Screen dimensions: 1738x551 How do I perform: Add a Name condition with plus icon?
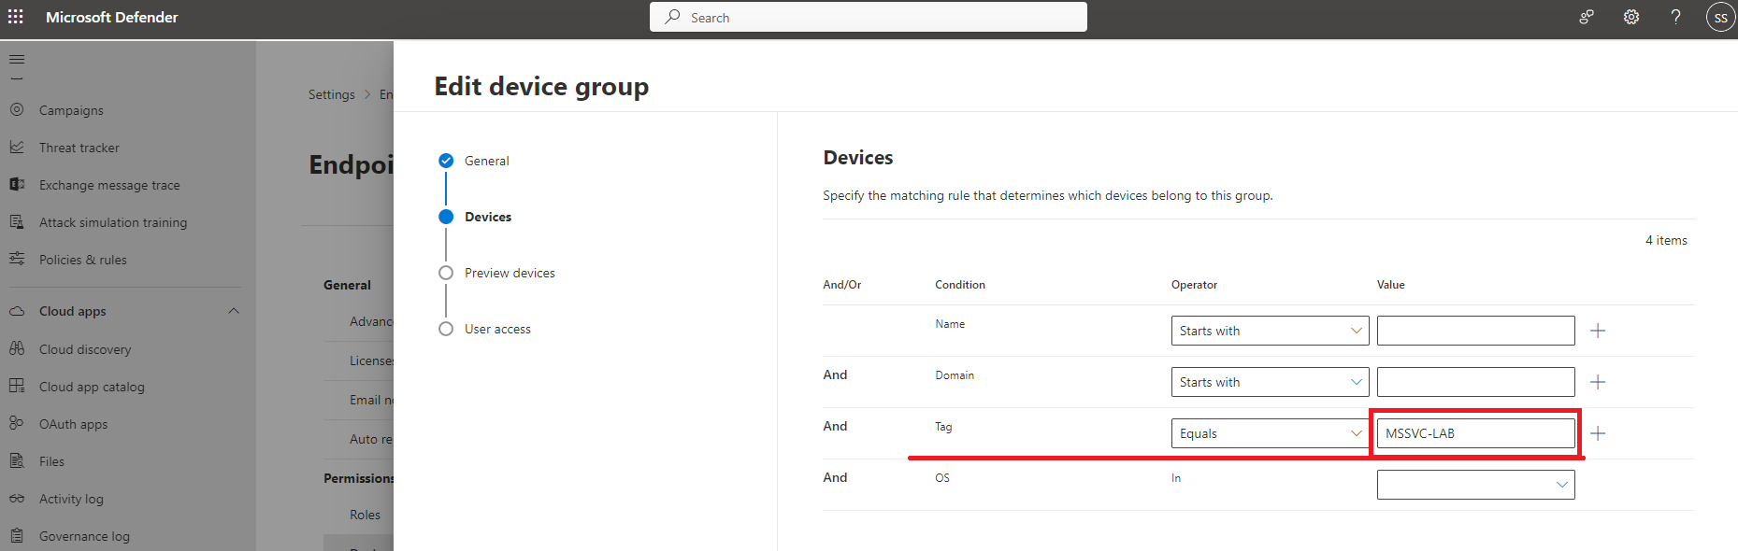point(1598,331)
